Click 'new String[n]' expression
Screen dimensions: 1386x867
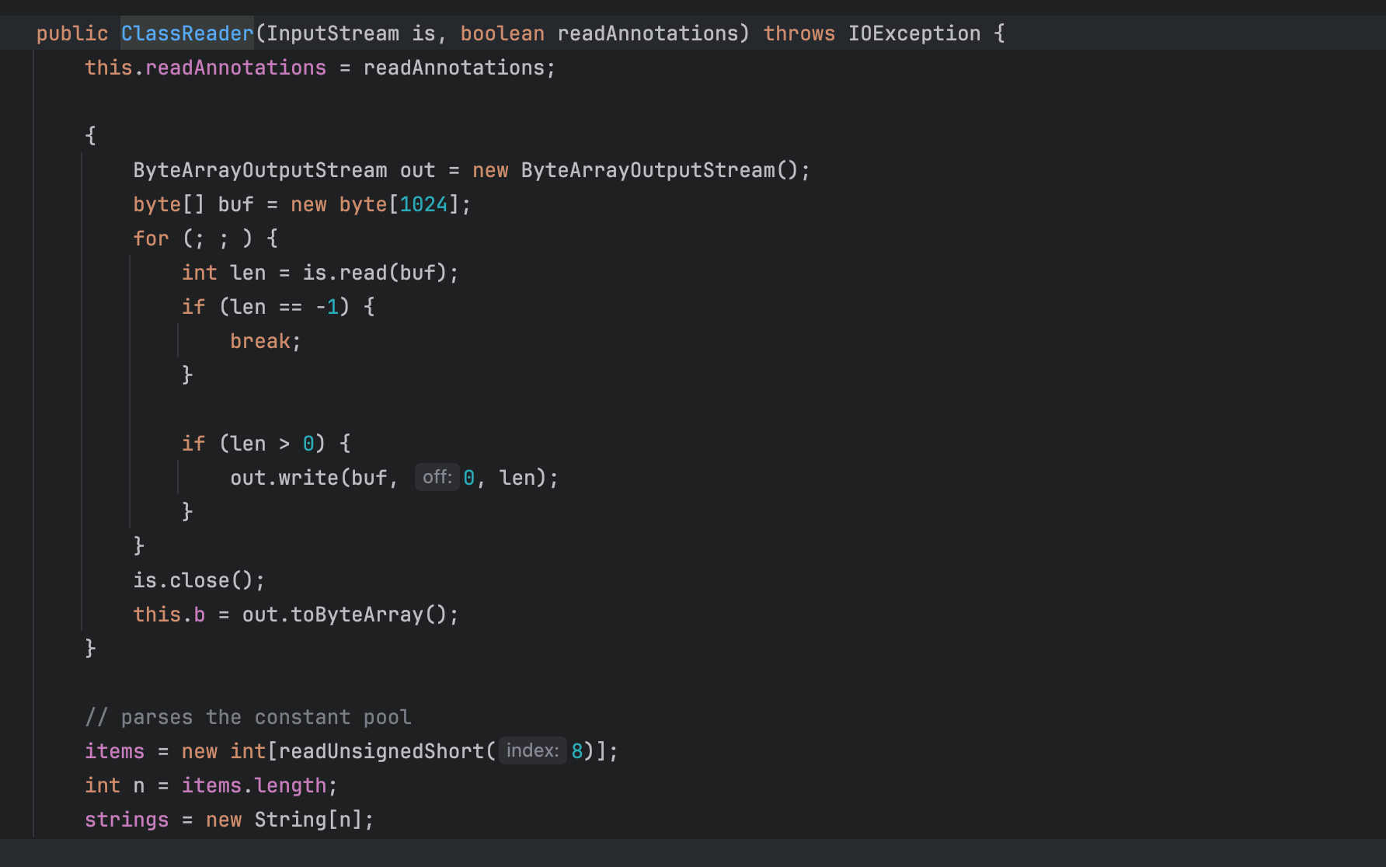point(284,820)
